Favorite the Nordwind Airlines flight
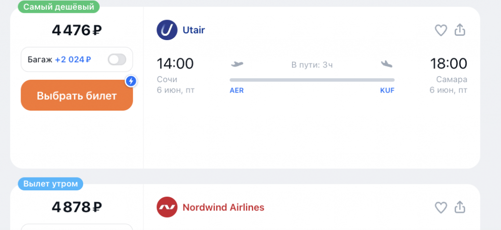Screen dimensions: 501x230 [x=441, y=207]
